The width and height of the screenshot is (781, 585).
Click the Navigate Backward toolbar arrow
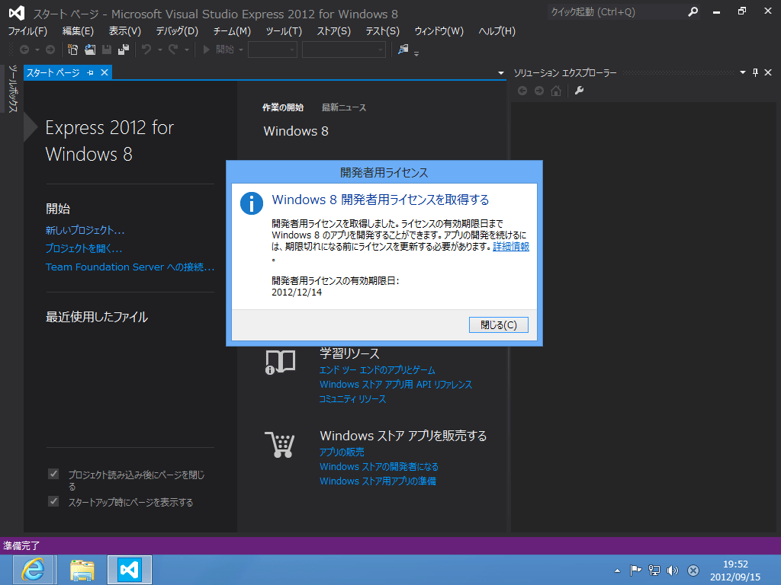pos(24,50)
